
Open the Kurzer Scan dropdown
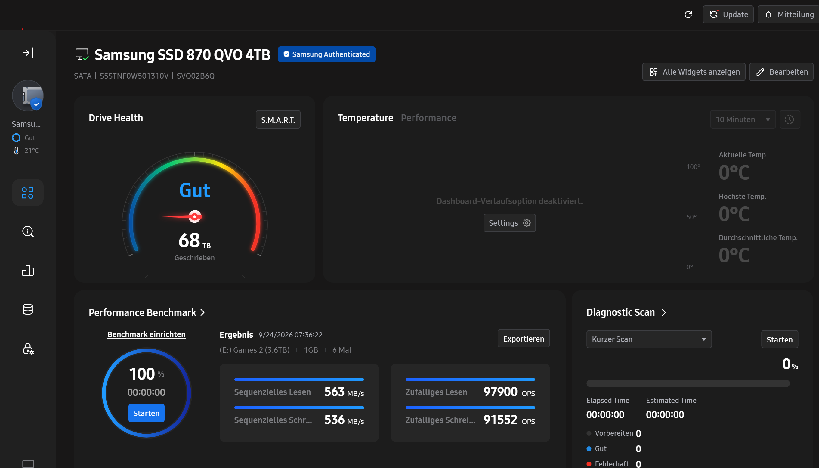coord(649,339)
